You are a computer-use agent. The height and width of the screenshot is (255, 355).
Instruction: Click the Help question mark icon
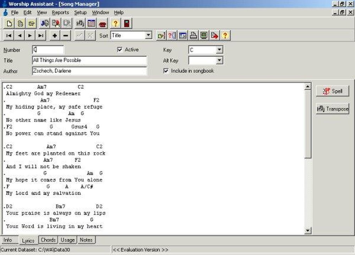[x=115, y=24]
